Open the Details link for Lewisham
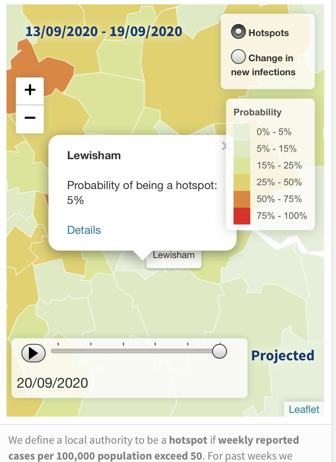Screen dimensions: 336x462 click(84, 230)
